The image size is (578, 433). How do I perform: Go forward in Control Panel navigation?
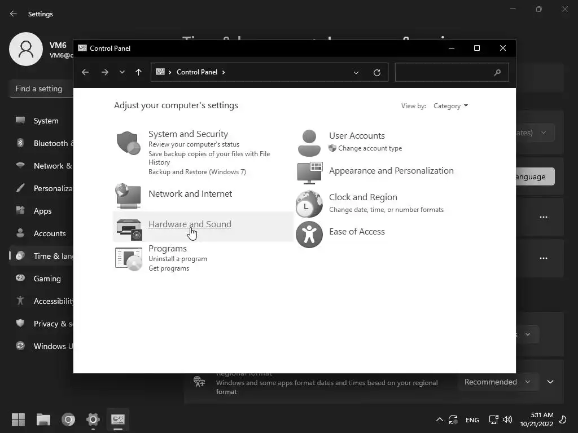coord(104,72)
